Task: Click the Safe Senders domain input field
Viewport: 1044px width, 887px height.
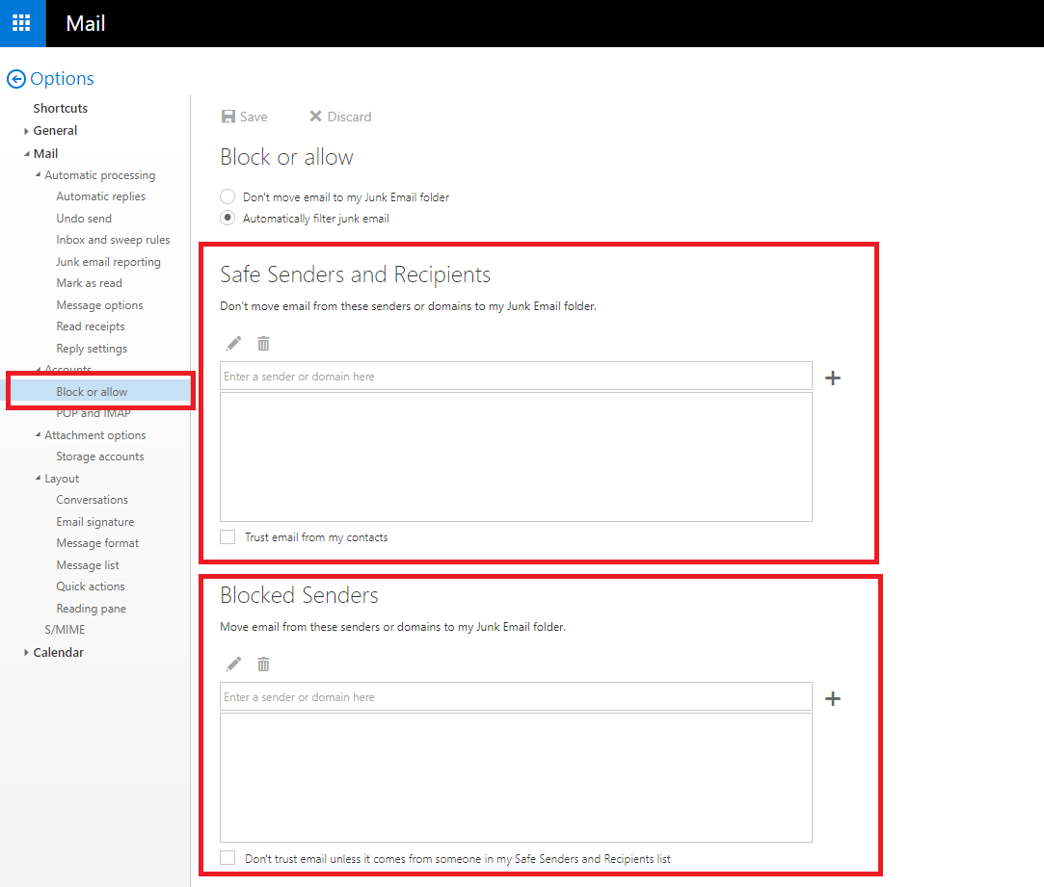Action: [x=516, y=377]
